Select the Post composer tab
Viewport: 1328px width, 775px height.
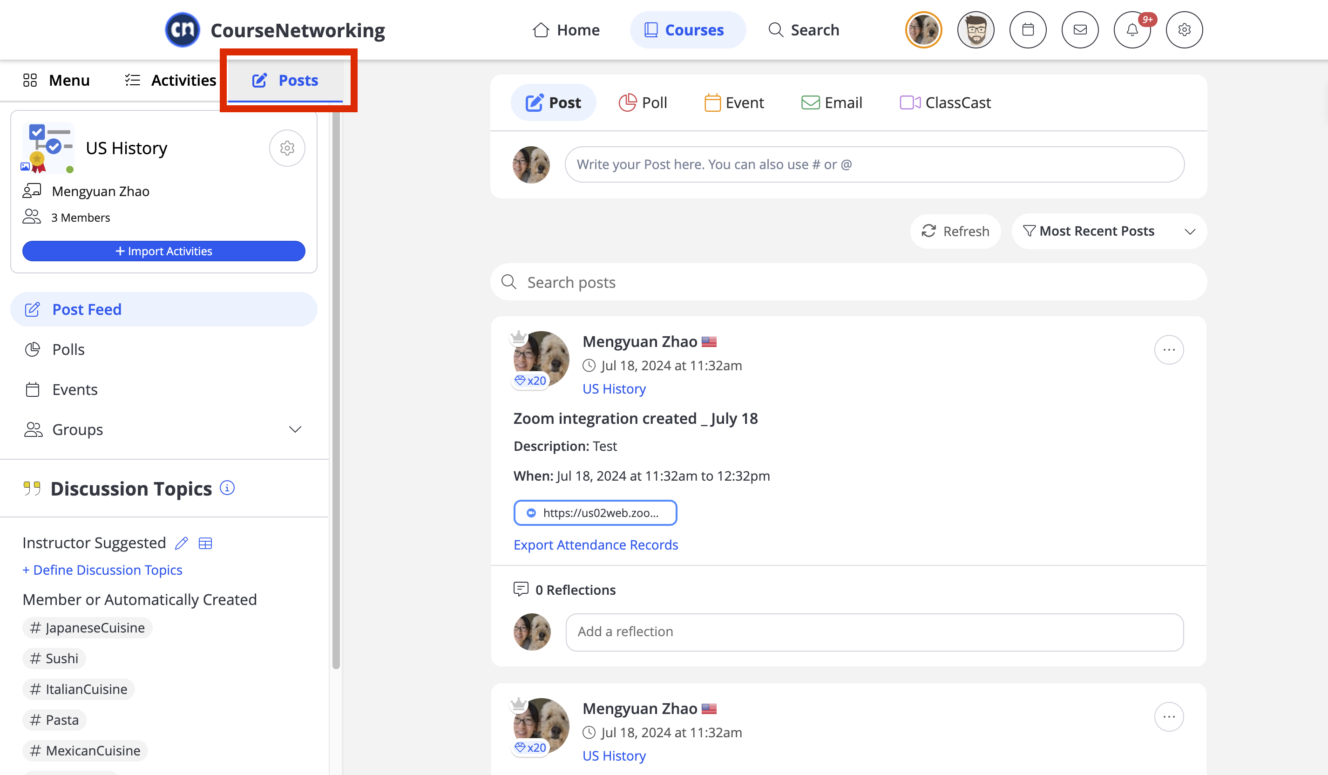[x=553, y=102]
